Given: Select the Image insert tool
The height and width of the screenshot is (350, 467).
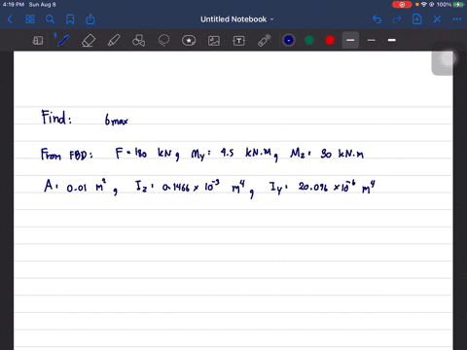Looking at the screenshot, I should click(214, 41).
